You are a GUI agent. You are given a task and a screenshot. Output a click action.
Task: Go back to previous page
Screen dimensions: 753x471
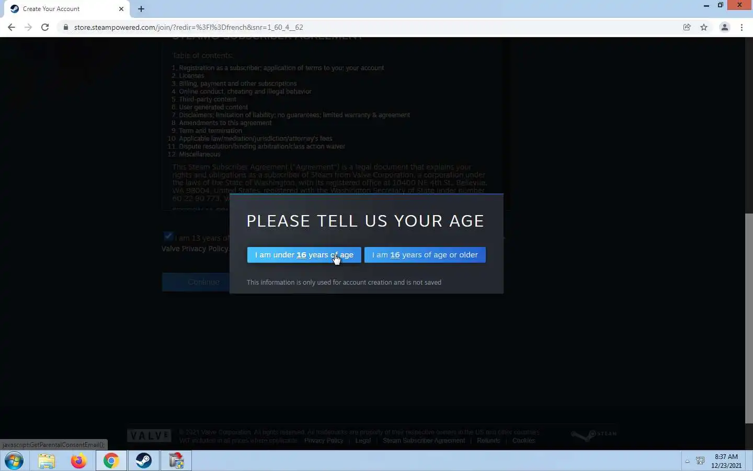click(x=12, y=27)
